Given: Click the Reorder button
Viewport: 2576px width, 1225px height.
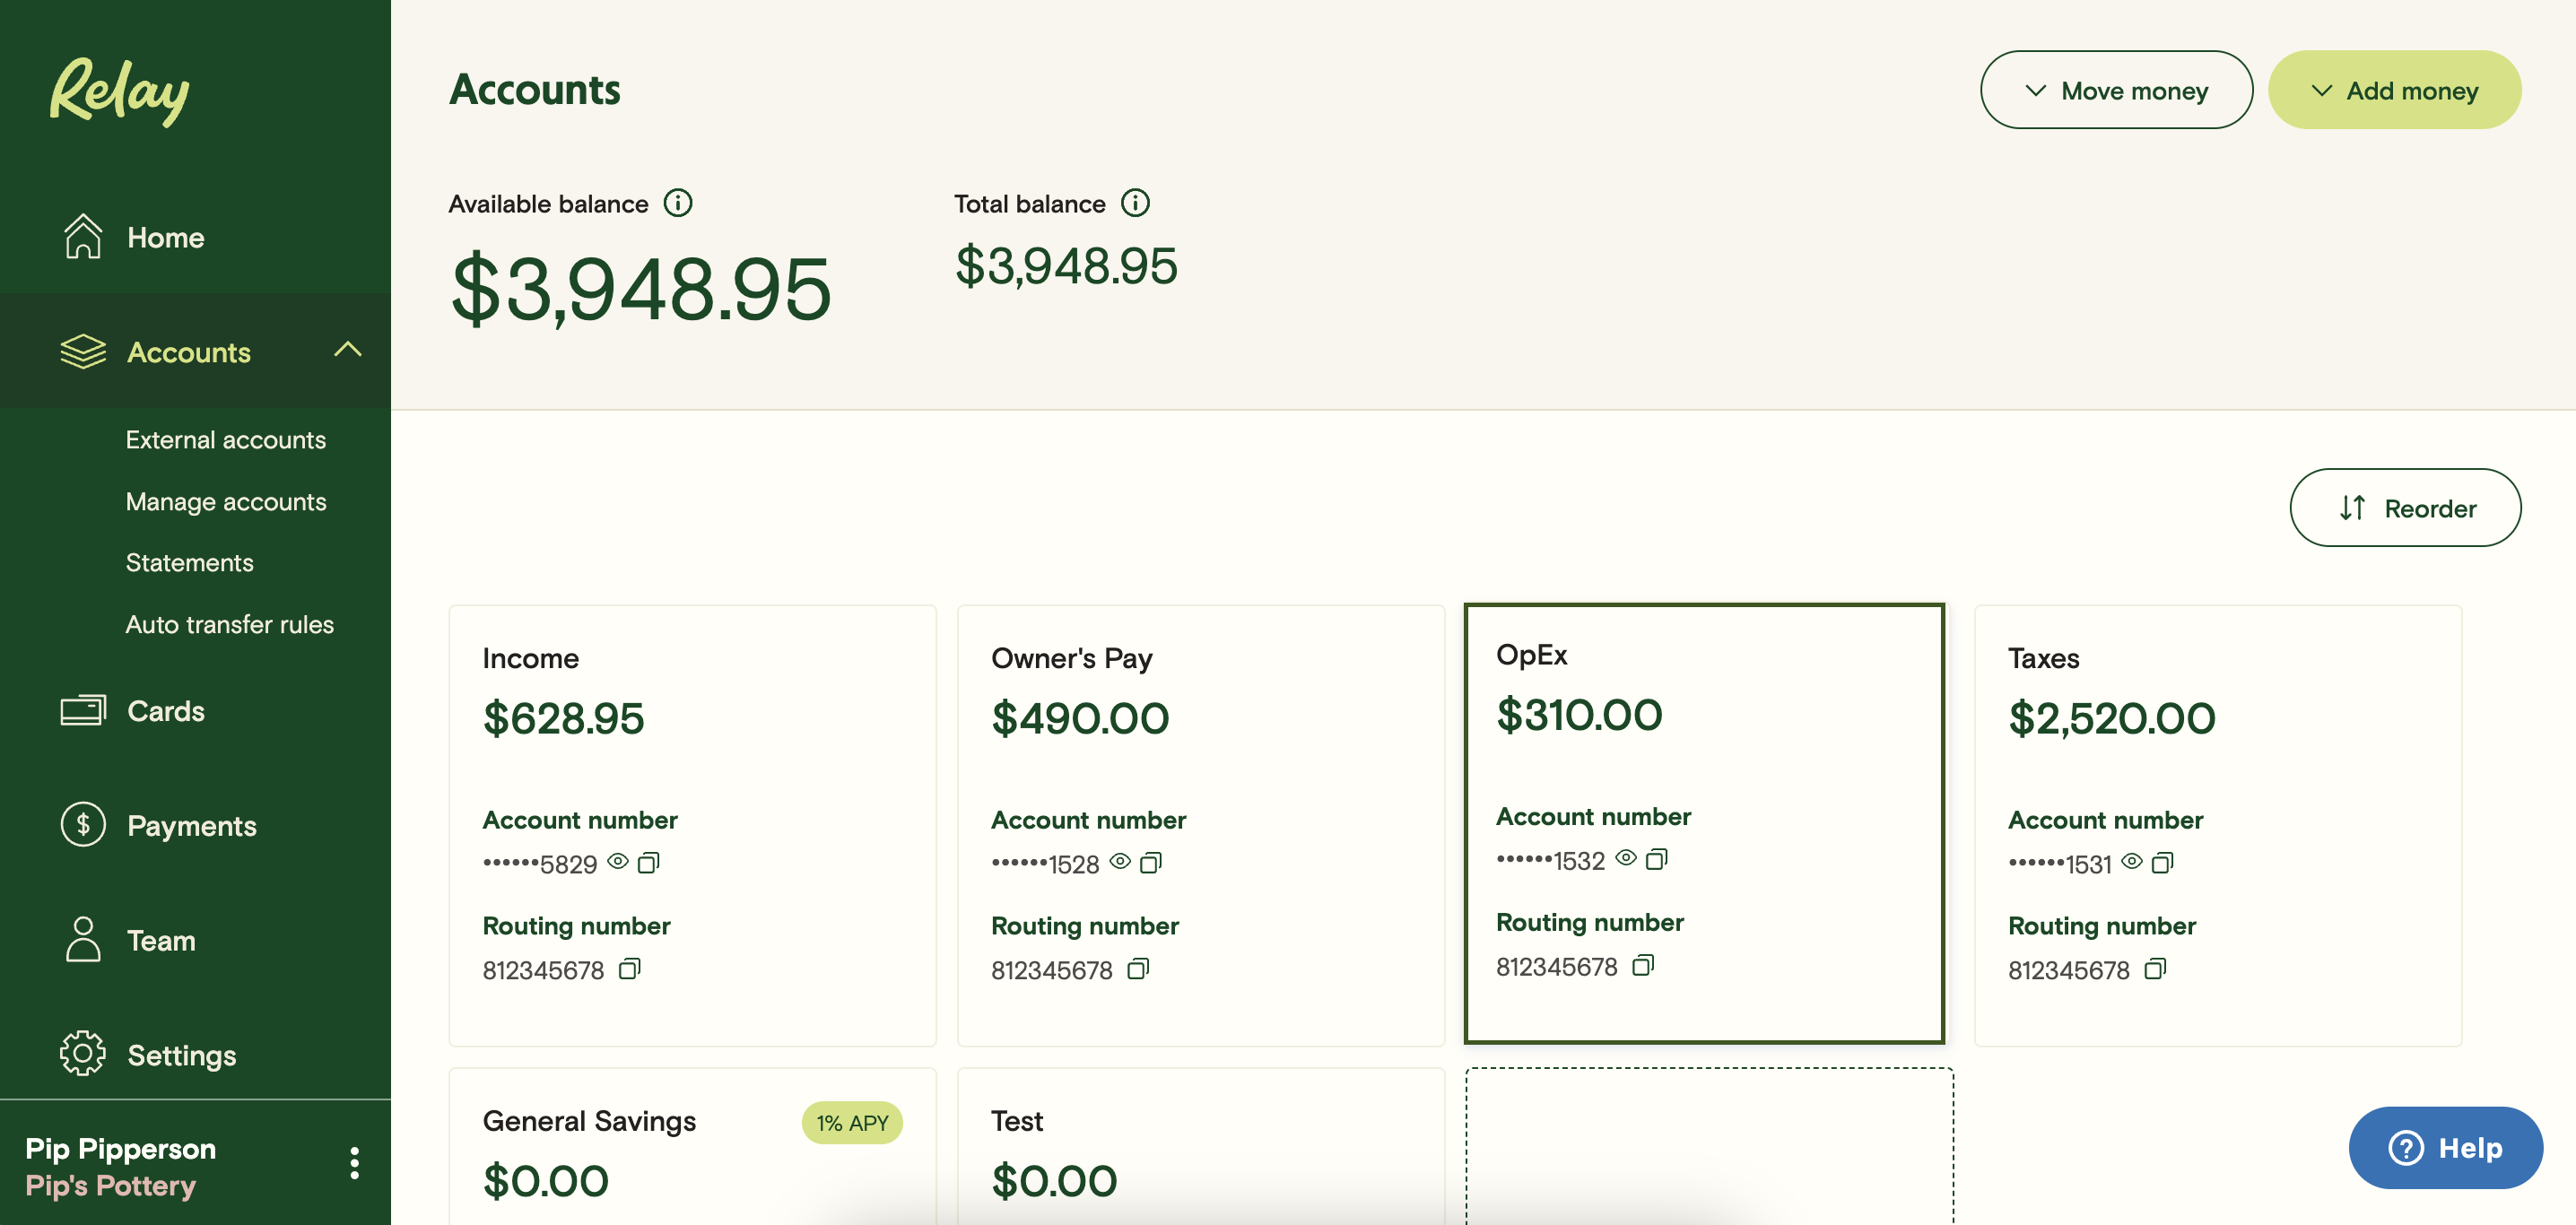Looking at the screenshot, I should (x=2405, y=508).
